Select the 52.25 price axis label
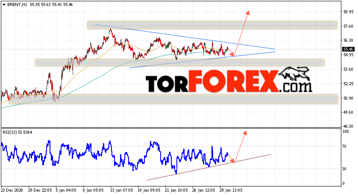Screen dimensions: 358x195 click(x=349, y=84)
